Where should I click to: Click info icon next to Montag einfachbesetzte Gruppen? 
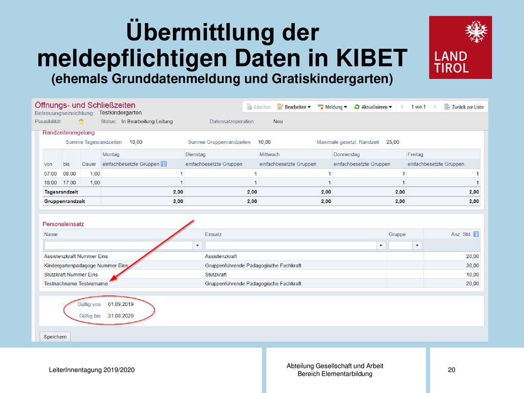pos(164,164)
